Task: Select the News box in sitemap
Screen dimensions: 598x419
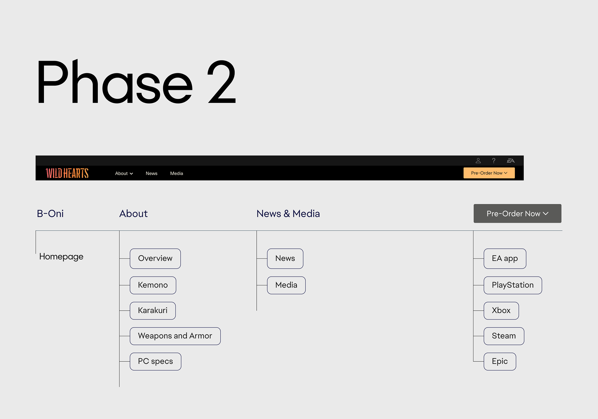Action: (x=285, y=258)
